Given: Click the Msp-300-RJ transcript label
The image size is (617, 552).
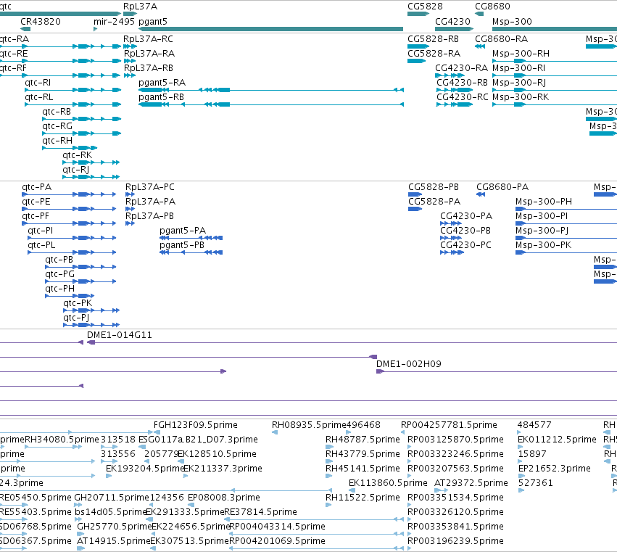Looking at the screenshot, I should [x=519, y=83].
